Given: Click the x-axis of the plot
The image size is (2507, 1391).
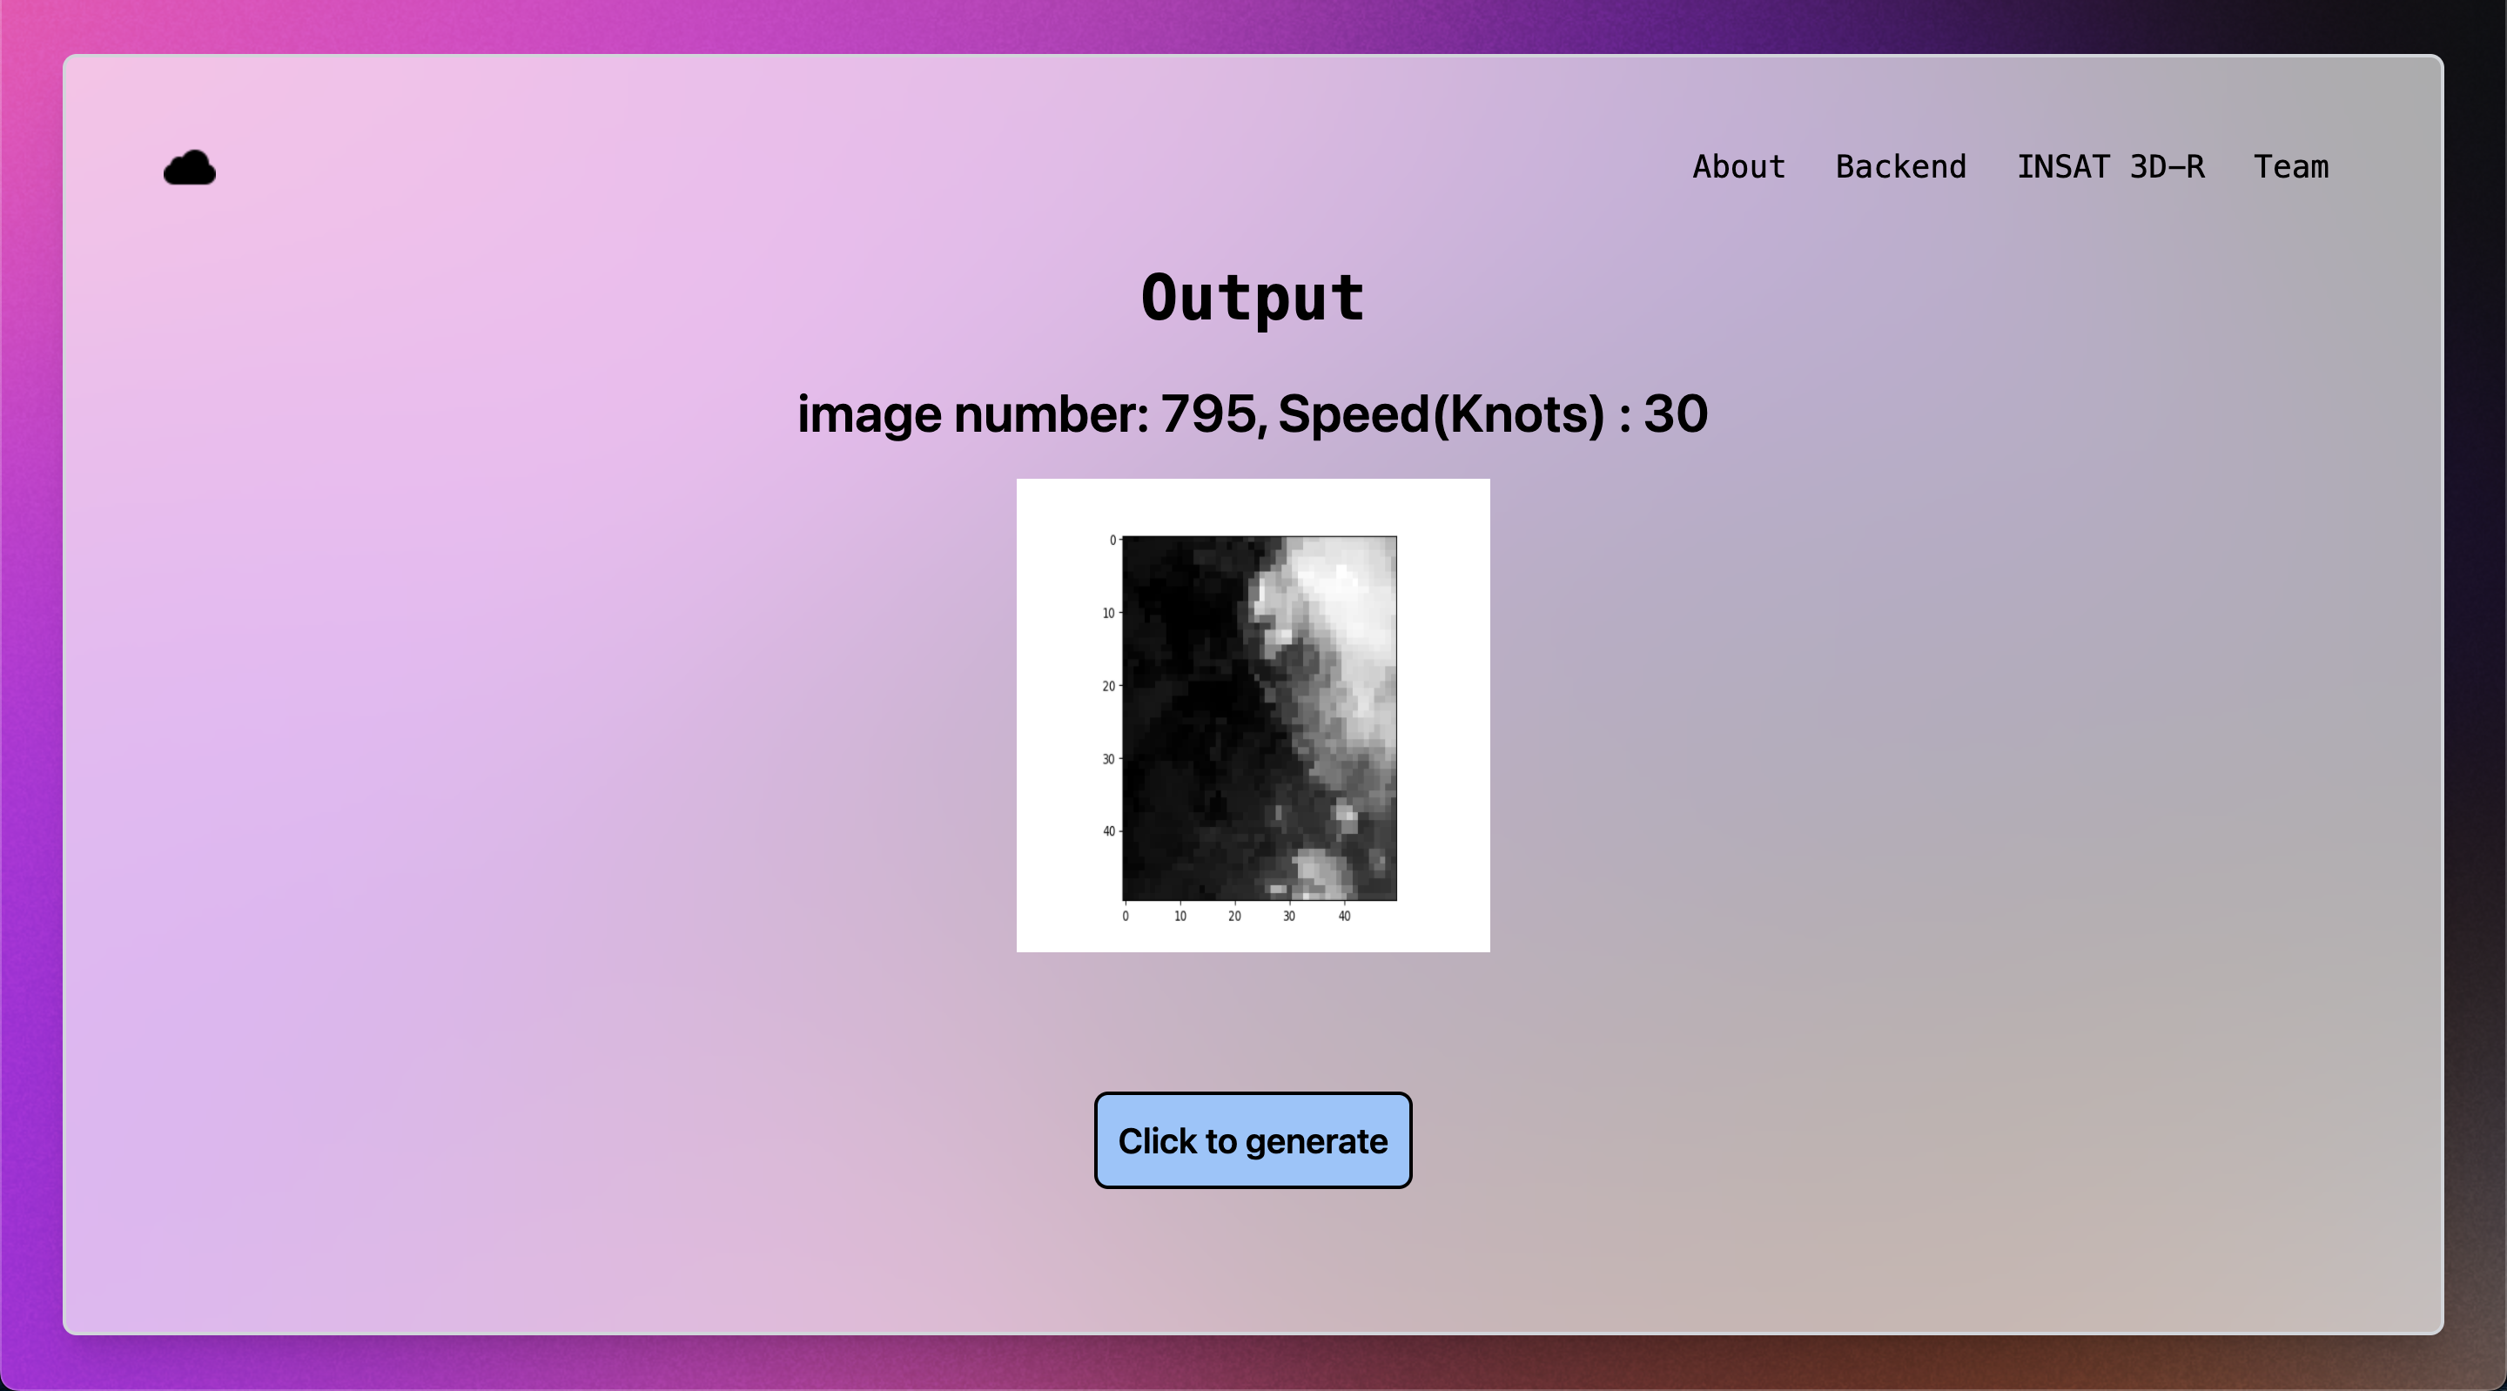Looking at the screenshot, I should pyautogui.click(x=1260, y=915).
